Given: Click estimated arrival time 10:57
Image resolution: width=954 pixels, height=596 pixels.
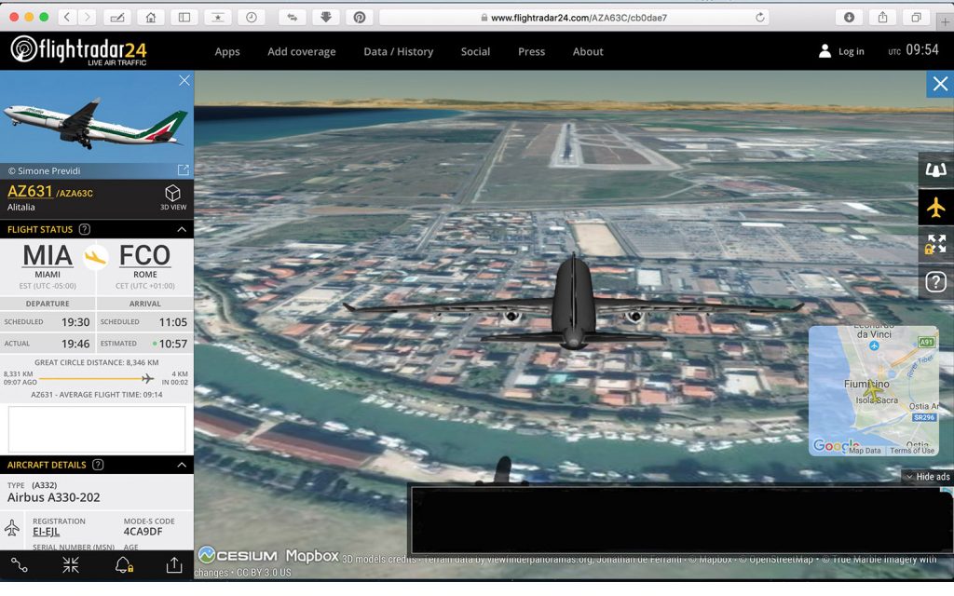Looking at the screenshot, I should (172, 344).
